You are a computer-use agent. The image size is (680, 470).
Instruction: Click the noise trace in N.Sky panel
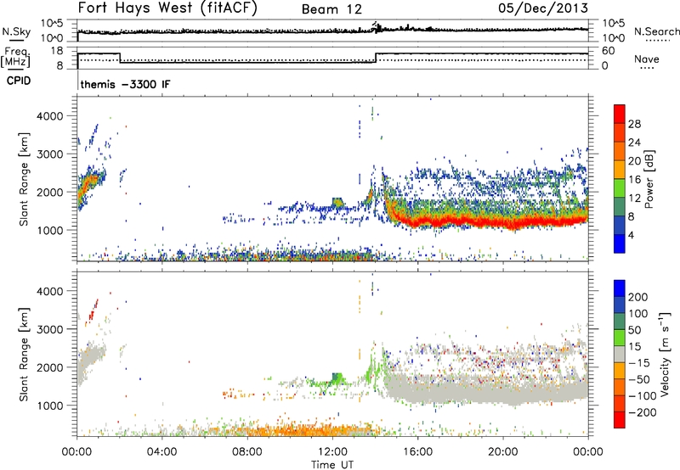(332, 31)
